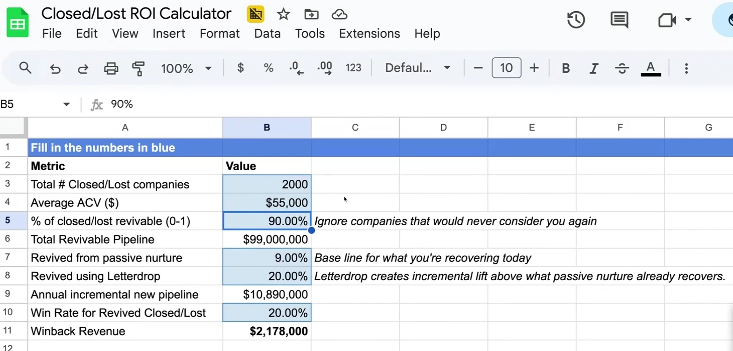This screenshot has width=733, height=351.
Task: Open the Tools menu
Action: point(310,34)
